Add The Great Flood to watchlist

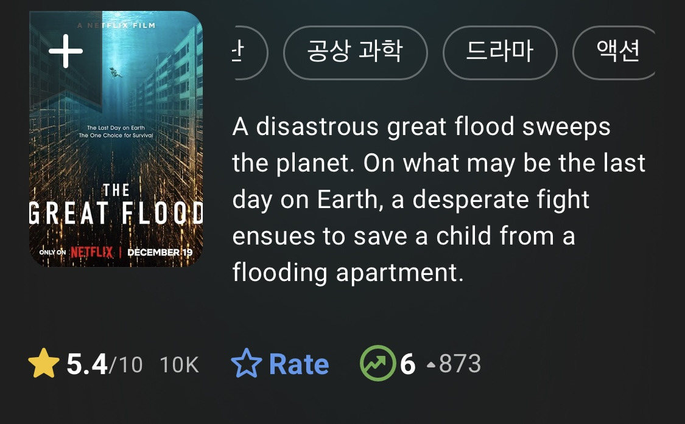pos(66,51)
